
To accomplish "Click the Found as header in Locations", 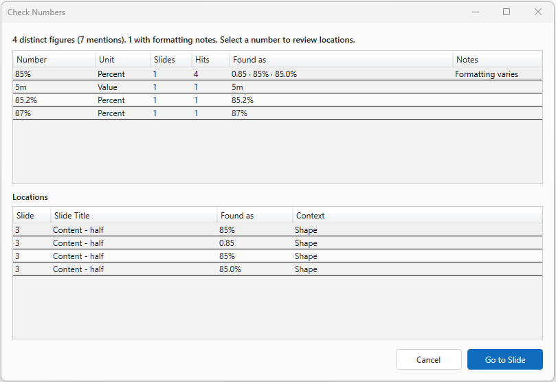I will point(254,216).
